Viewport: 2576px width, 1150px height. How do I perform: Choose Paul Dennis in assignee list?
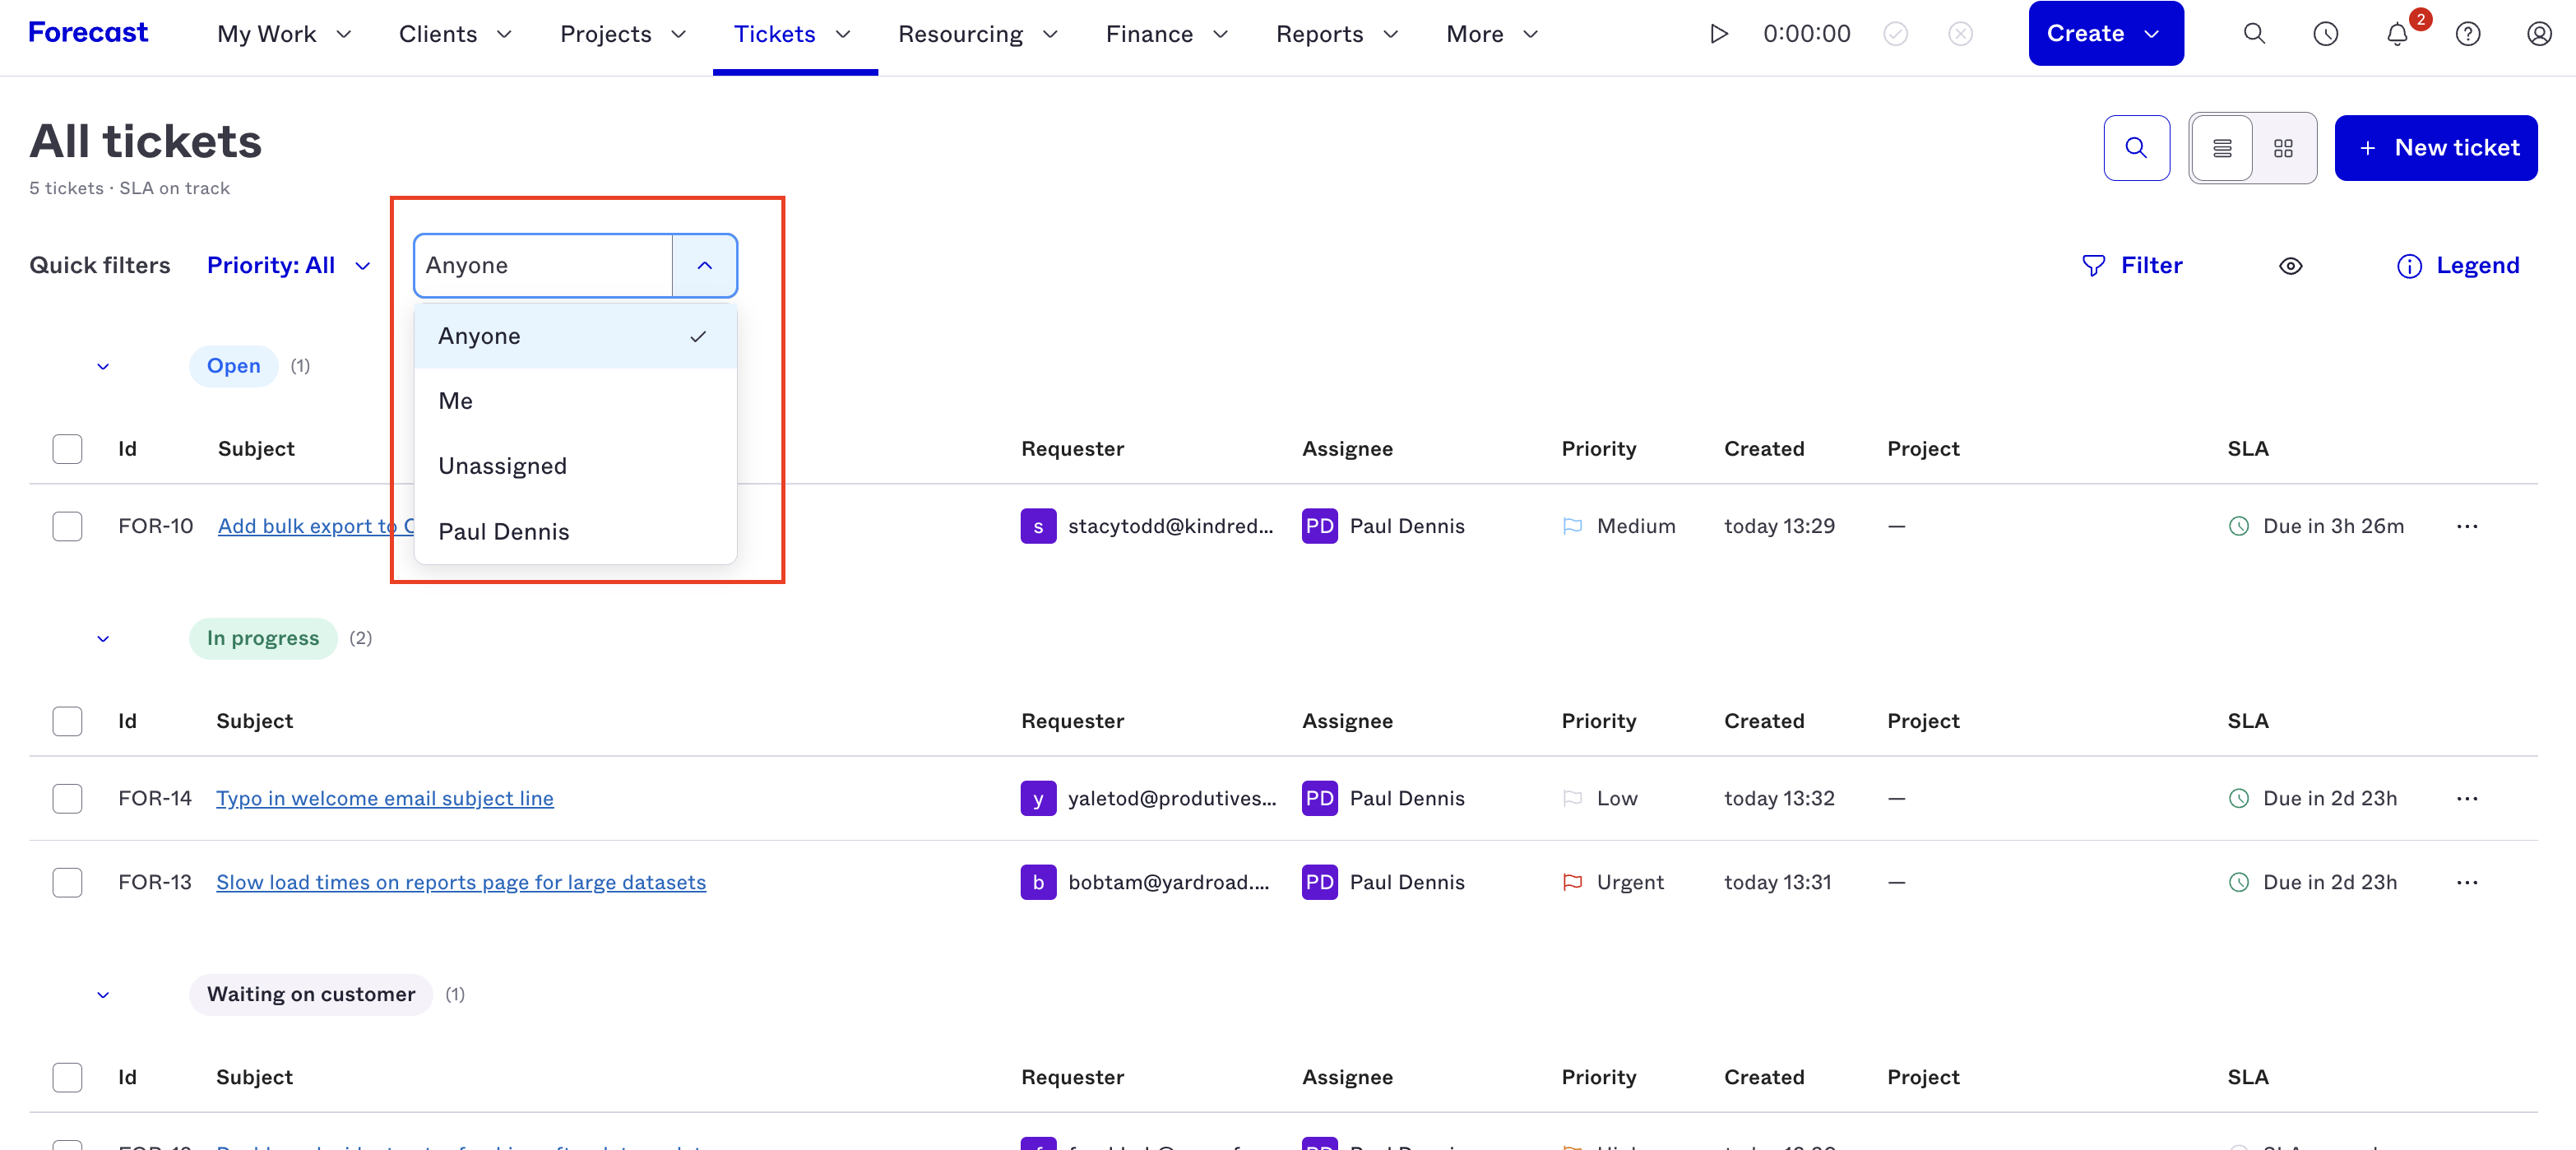[575, 532]
